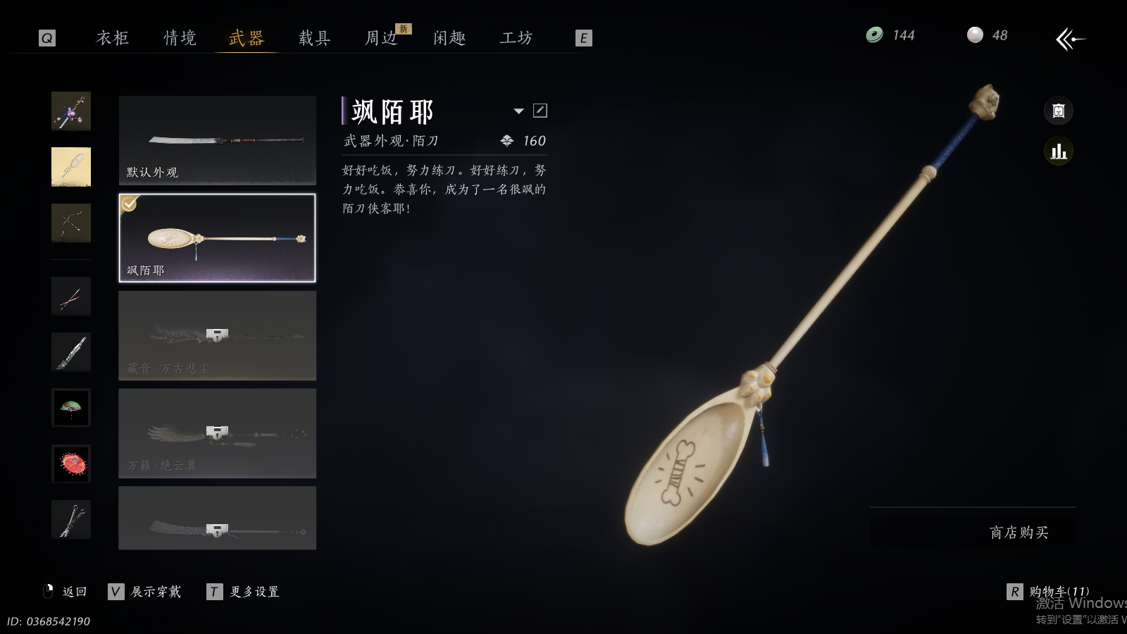Switch to the 工坊 tab
Viewport: 1127px width, 634px height.
(516, 38)
